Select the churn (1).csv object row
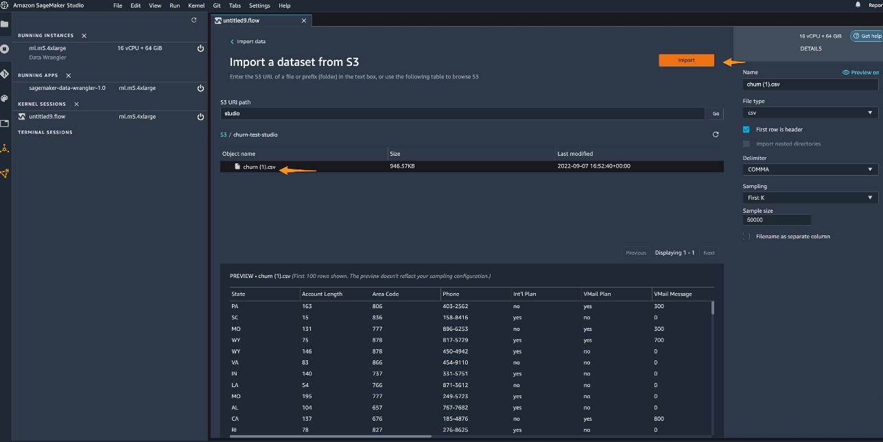Image resolution: width=883 pixels, height=442 pixels. coord(472,167)
